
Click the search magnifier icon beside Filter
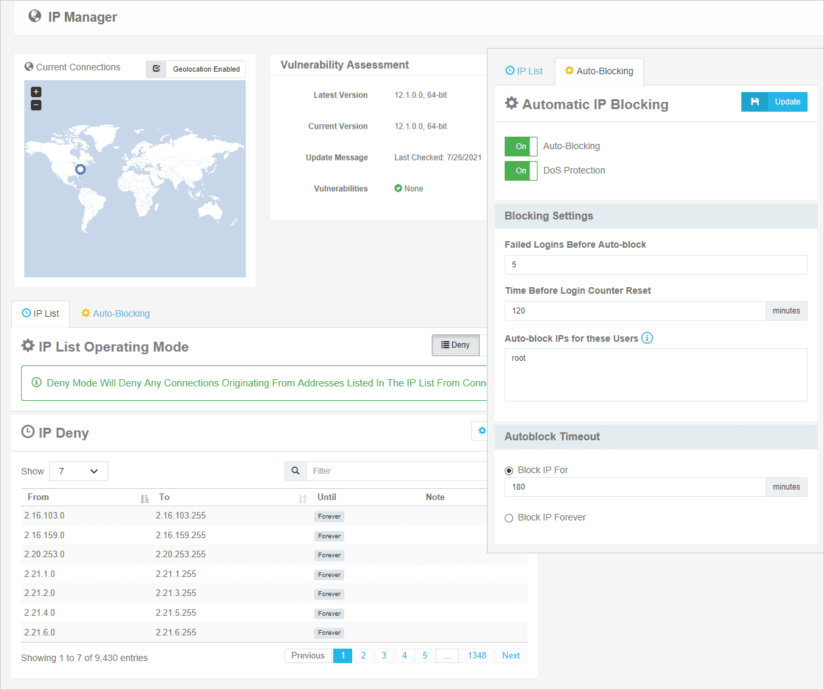coord(296,471)
